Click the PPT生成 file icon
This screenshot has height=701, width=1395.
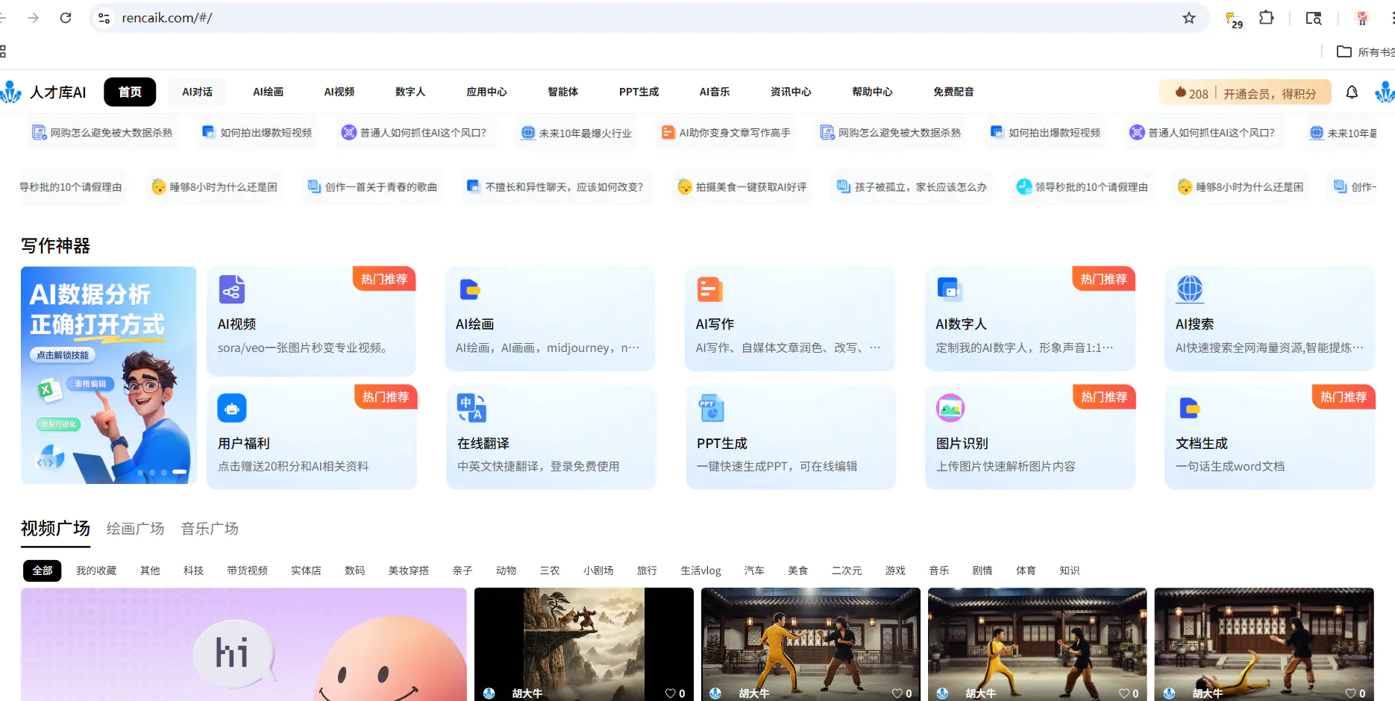711,408
